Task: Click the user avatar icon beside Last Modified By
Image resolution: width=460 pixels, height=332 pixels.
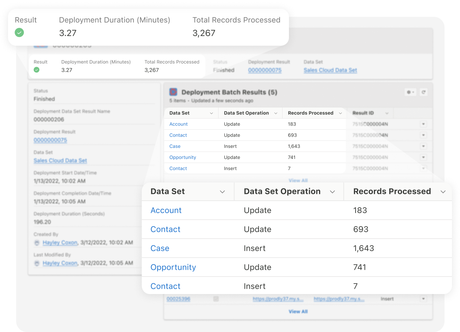Action: click(x=37, y=263)
